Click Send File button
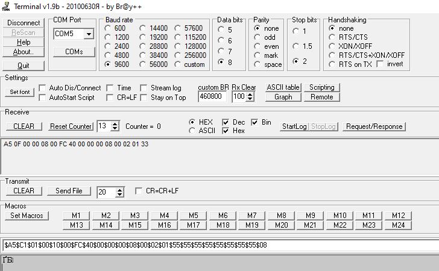 [69, 191]
